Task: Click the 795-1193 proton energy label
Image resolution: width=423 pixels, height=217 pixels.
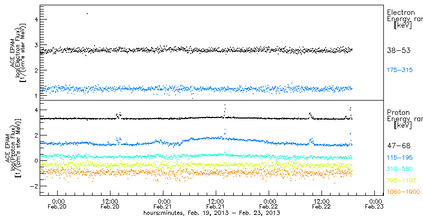Action: 402,180
